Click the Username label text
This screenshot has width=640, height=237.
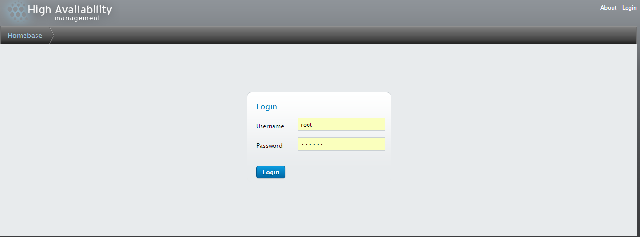(270, 126)
